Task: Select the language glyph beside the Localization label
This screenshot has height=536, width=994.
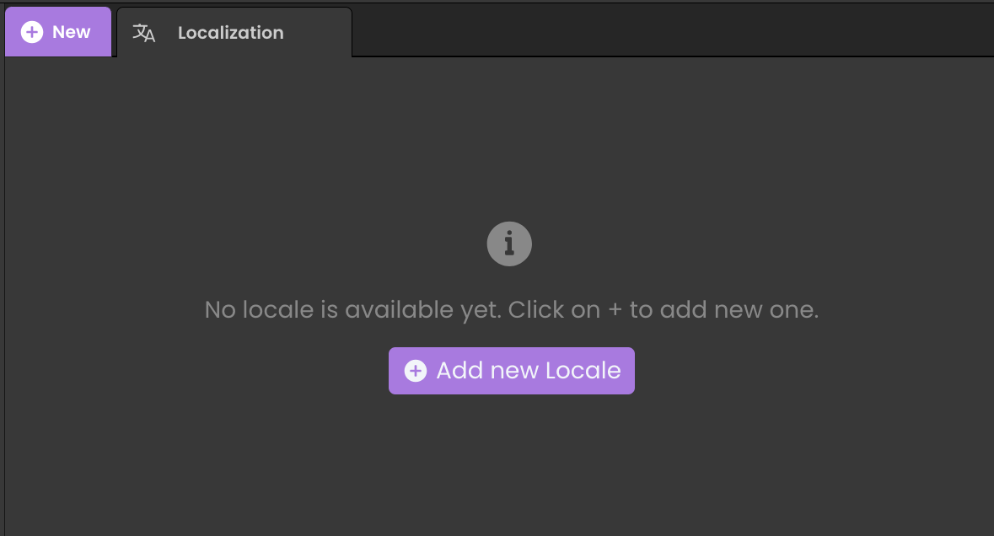Action: click(x=143, y=33)
